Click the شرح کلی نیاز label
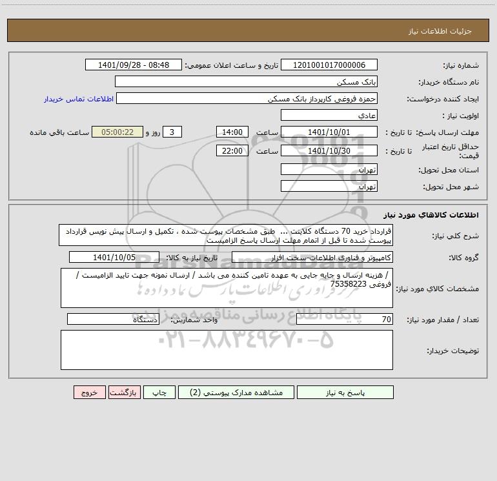Viewport: 497px width, 481px height. click(456, 236)
